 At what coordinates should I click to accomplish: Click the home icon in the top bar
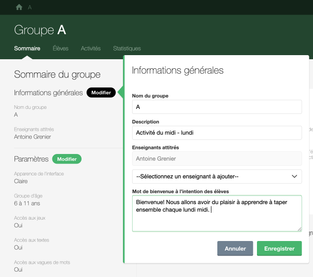click(19, 7)
